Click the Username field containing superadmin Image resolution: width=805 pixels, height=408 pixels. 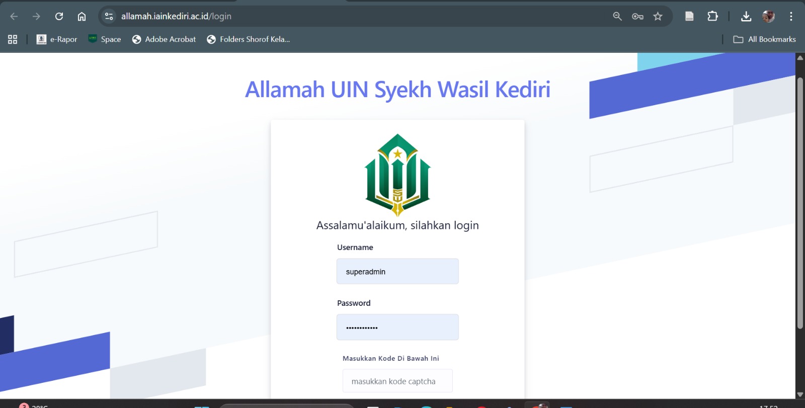click(397, 272)
